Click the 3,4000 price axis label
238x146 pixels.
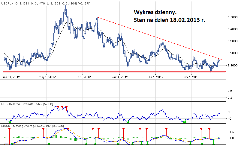233,29
